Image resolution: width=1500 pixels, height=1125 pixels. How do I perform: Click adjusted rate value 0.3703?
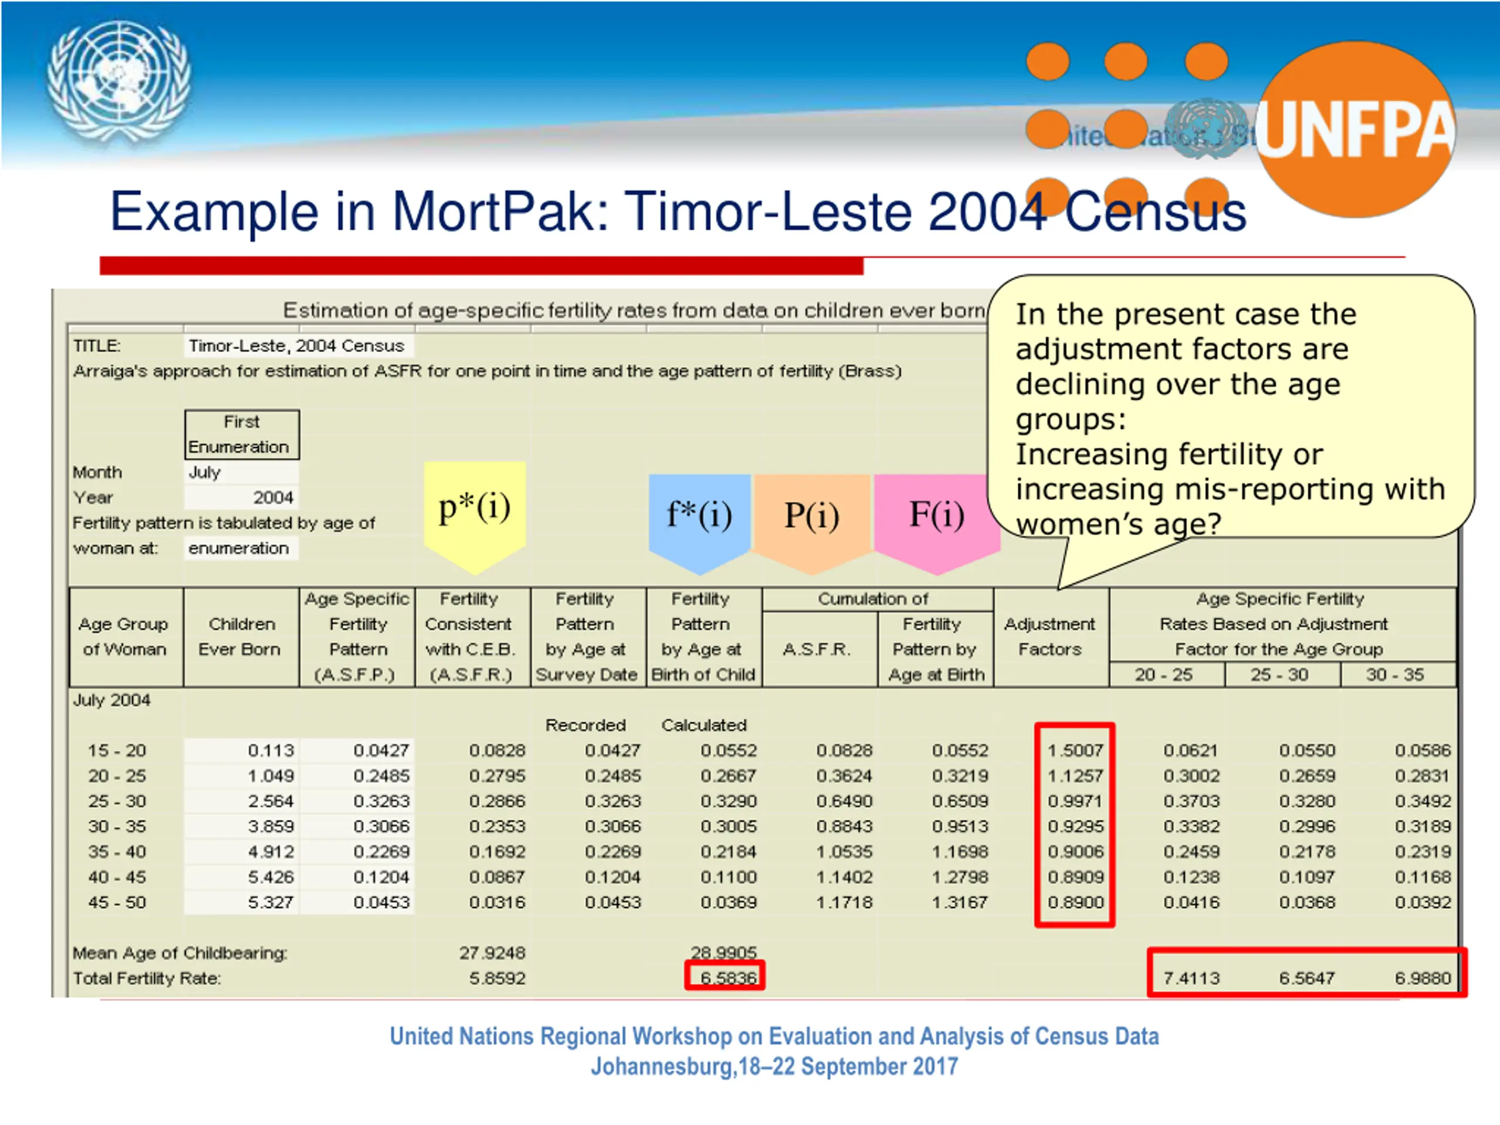tap(1191, 802)
